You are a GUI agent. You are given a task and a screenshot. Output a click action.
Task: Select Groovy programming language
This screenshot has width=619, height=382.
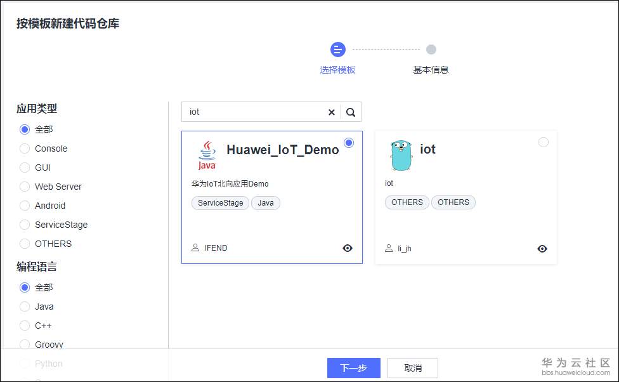point(25,344)
